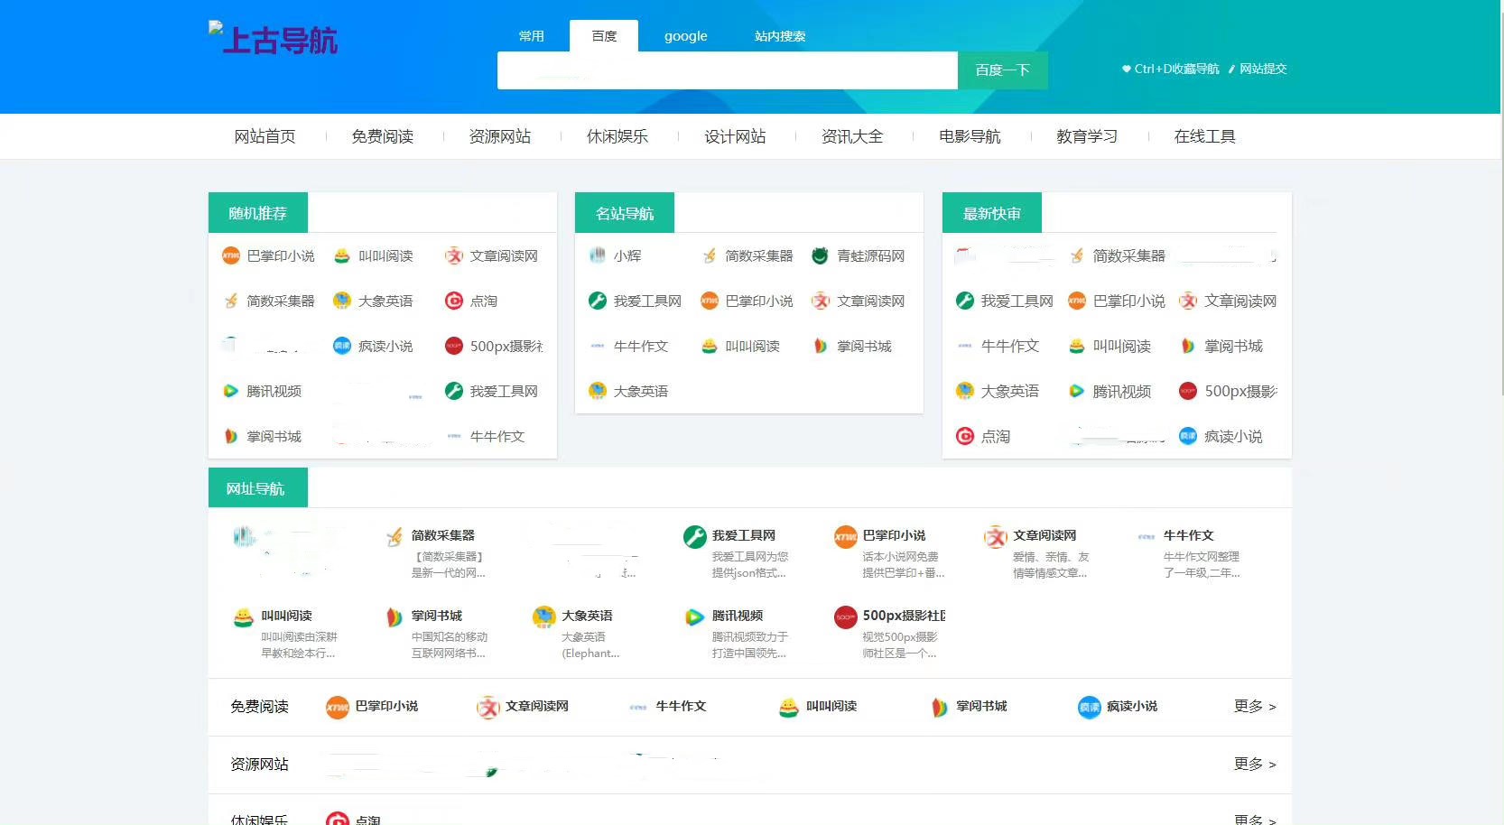Click the 掌阅书城 icon in 名站导航

(818, 346)
